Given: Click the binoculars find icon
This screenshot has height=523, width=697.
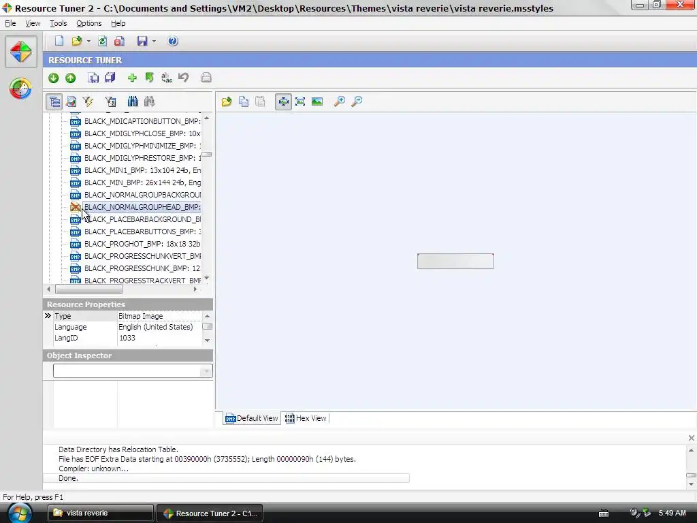Looking at the screenshot, I should click(x=133, y=102).
